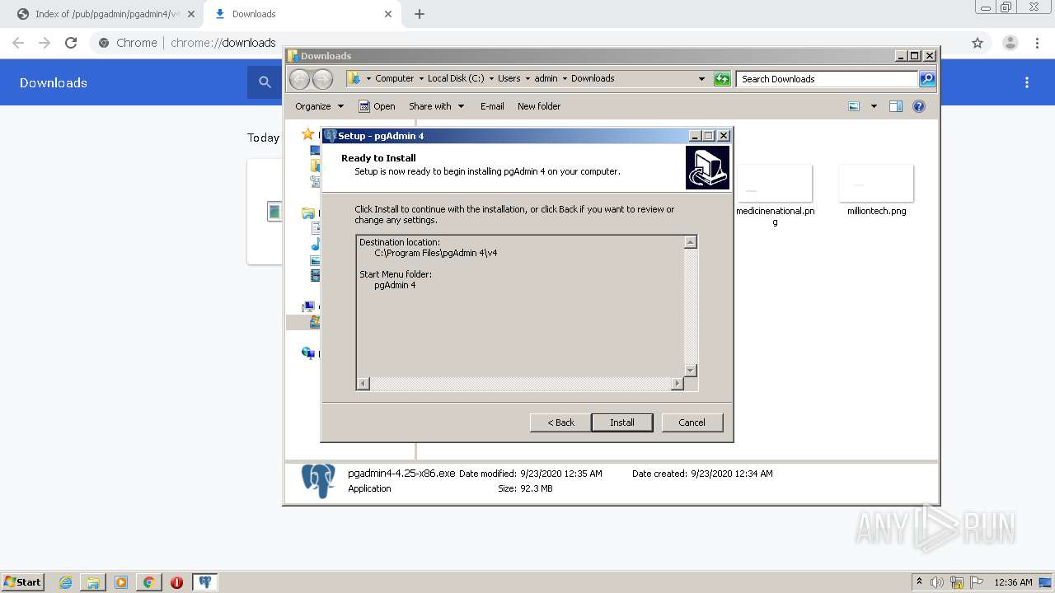This screenshot has height=593, width=1055.
Task: Click the 12:36 AM system clock
Action: pyautogui.click(x=1013, y=582)
